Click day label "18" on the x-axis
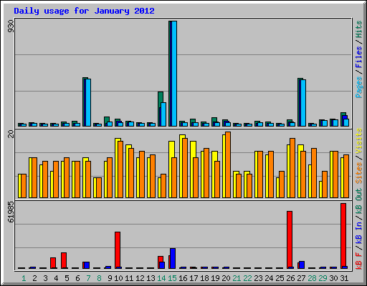The height and width of the screenshot is (286, 367). 204,278
